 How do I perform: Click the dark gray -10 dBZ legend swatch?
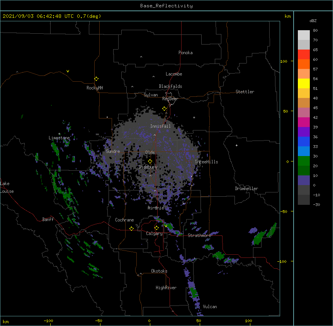(304, 200)
